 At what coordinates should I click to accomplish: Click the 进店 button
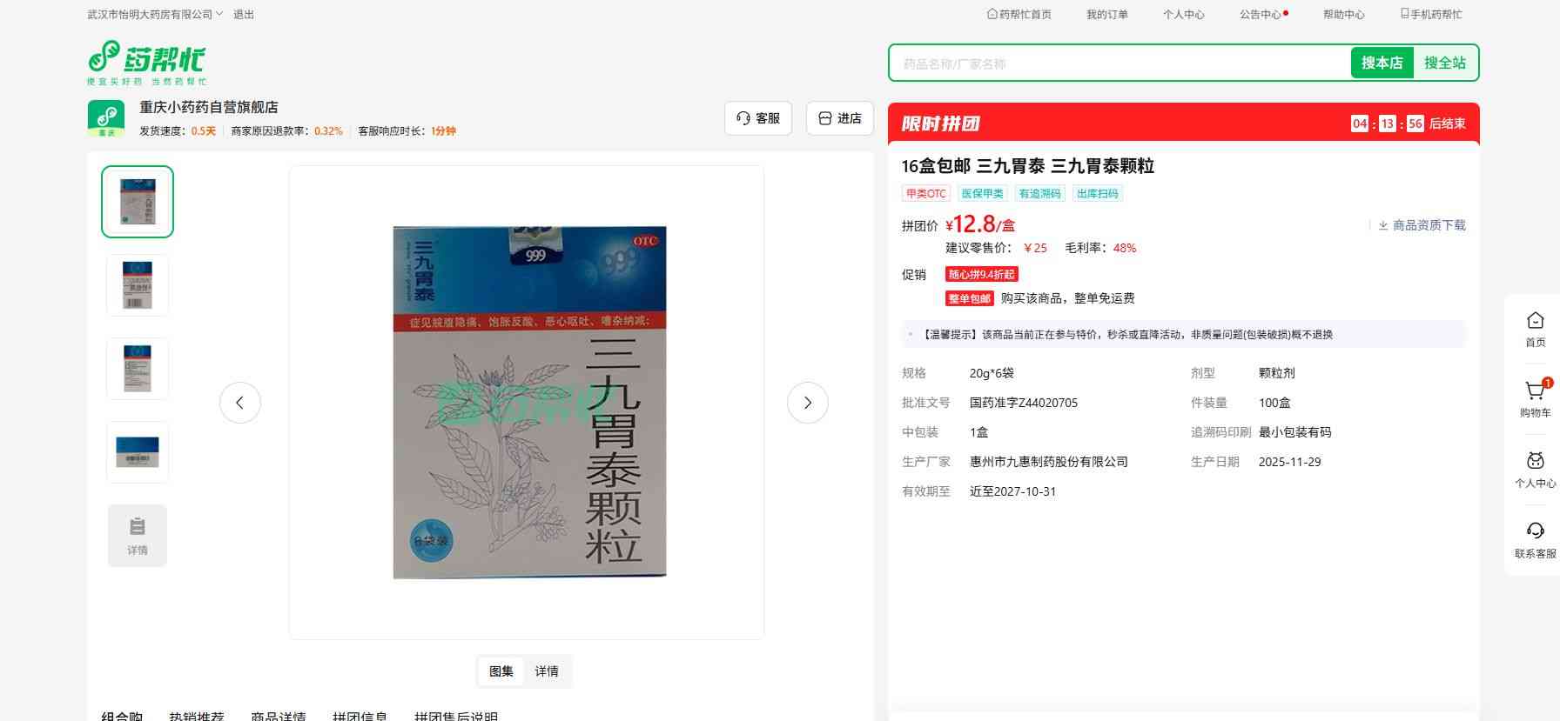click(x=839, y=118)
